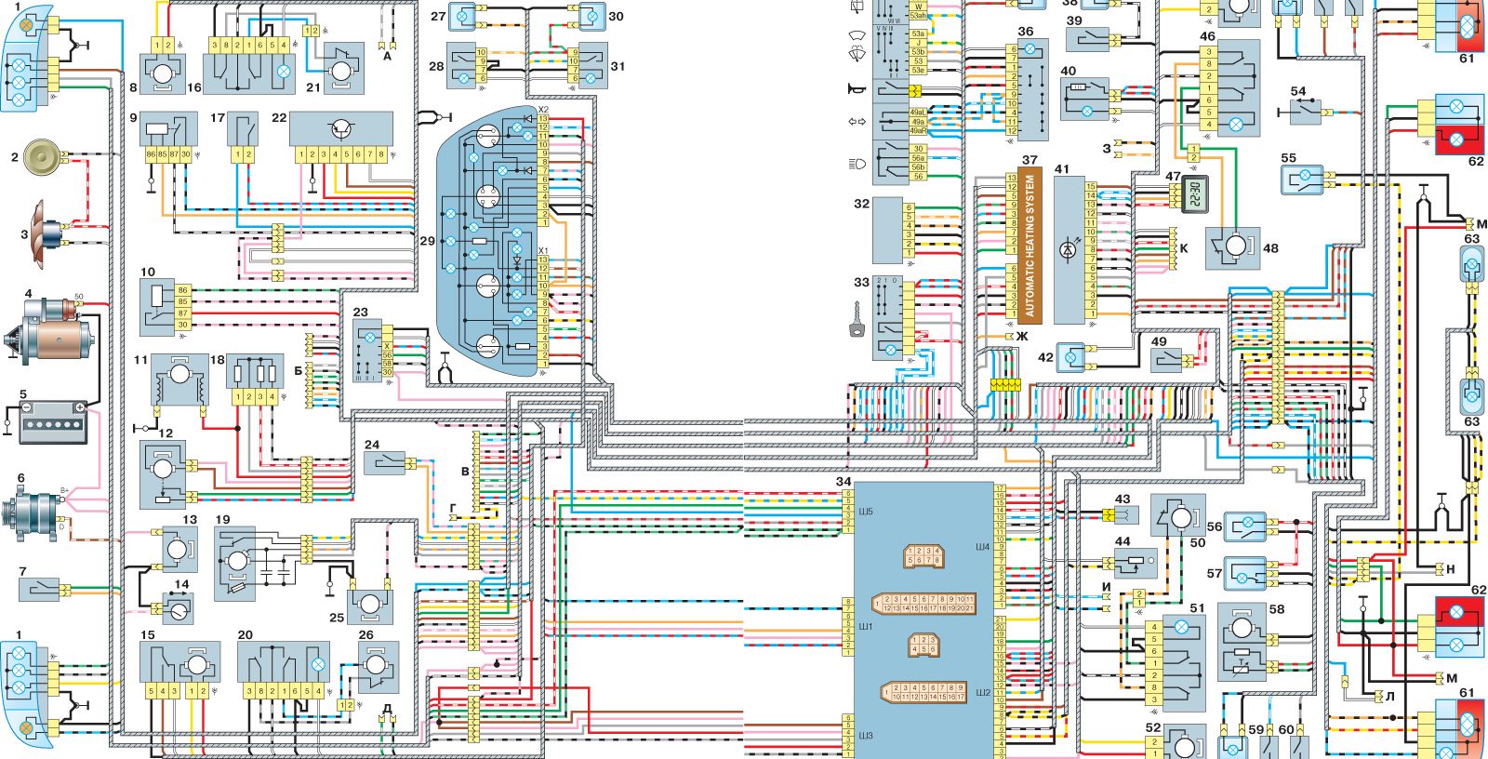The height and width of the screenshot is (759, 1488).
Task: Click the light switch numbered 23
Action: tap(375, 349)
